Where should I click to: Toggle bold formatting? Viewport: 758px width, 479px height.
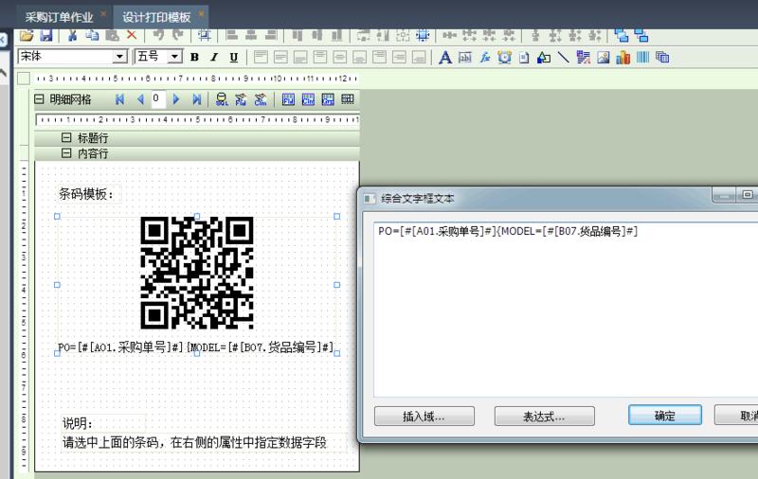tap(194, 57)
